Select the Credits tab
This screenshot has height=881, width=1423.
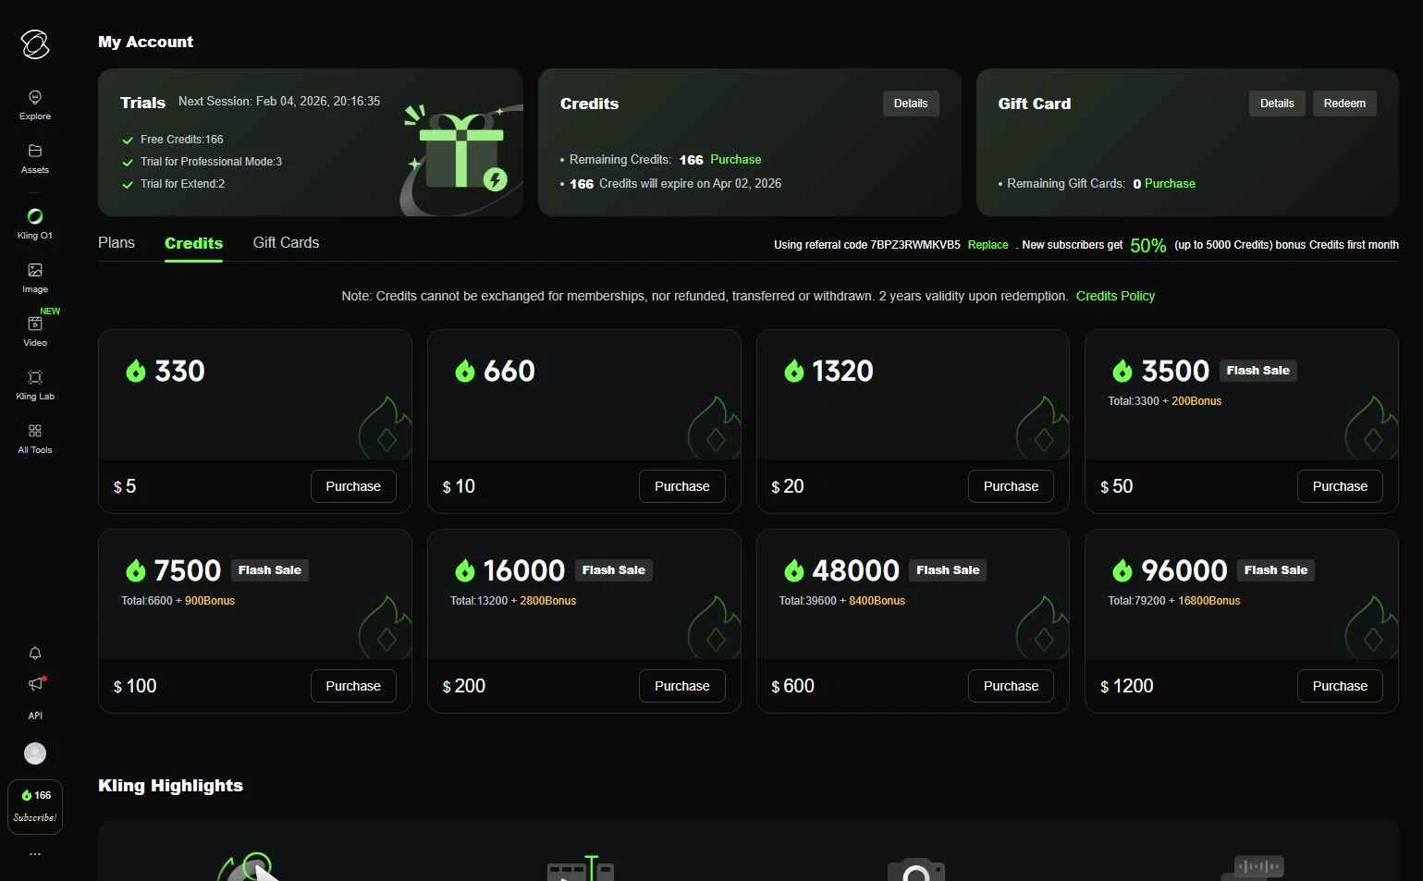coord(193,243)
